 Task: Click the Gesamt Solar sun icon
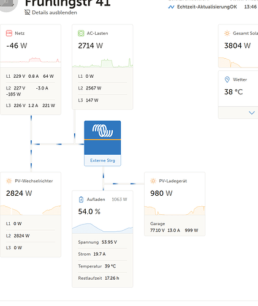[x=227, y=33]
